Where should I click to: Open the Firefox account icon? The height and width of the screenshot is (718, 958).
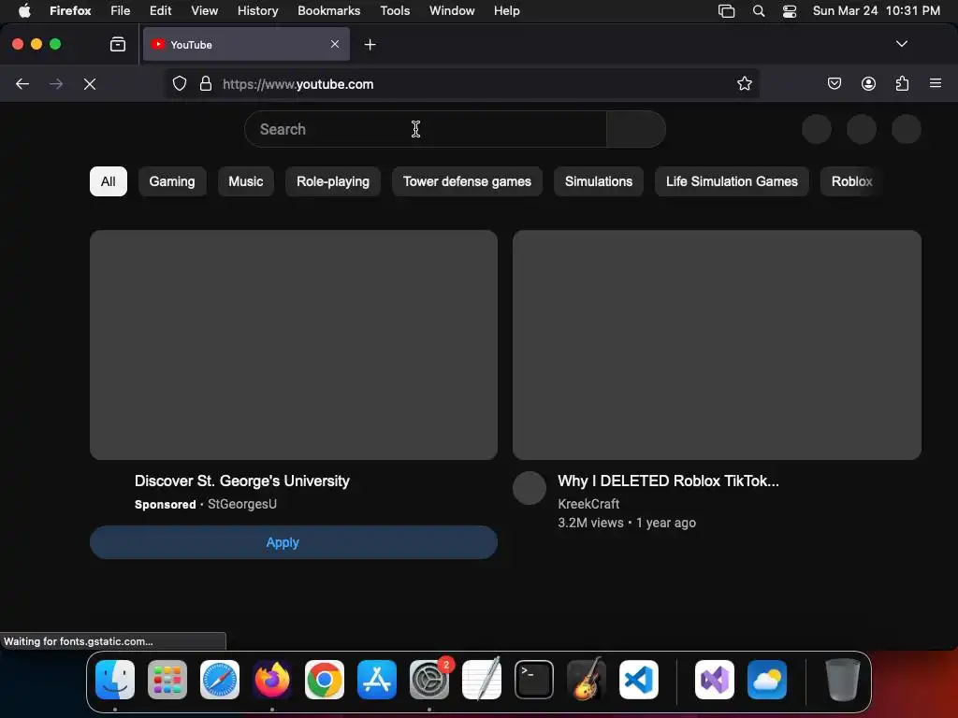coord(868,83)
